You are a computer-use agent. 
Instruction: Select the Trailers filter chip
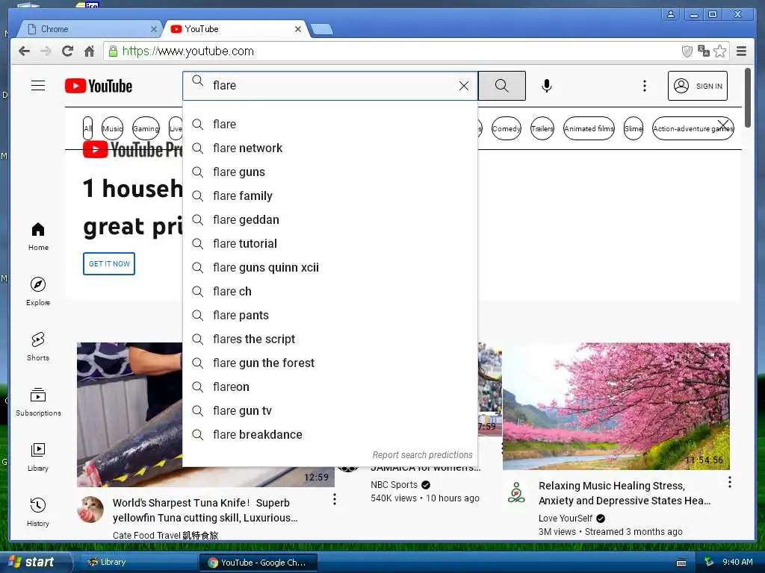pos(542,128)
